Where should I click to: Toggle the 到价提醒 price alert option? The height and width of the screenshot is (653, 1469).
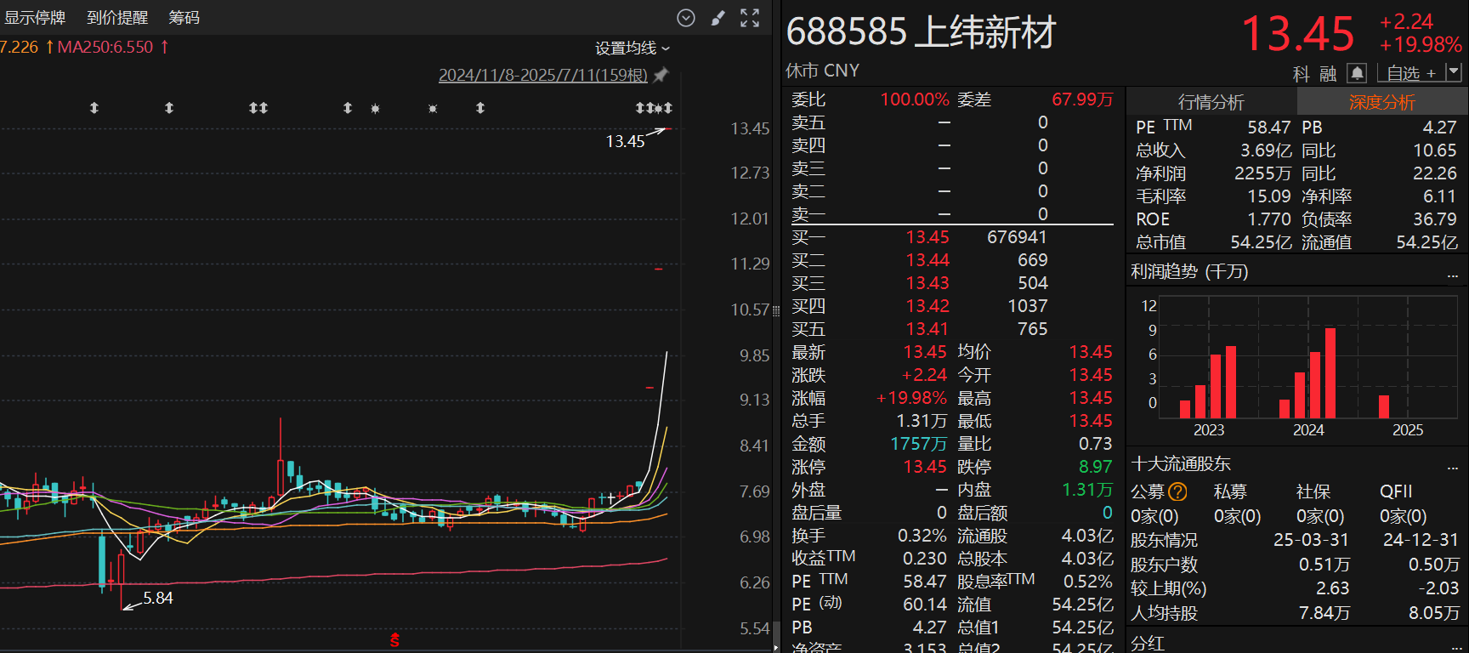117,18
